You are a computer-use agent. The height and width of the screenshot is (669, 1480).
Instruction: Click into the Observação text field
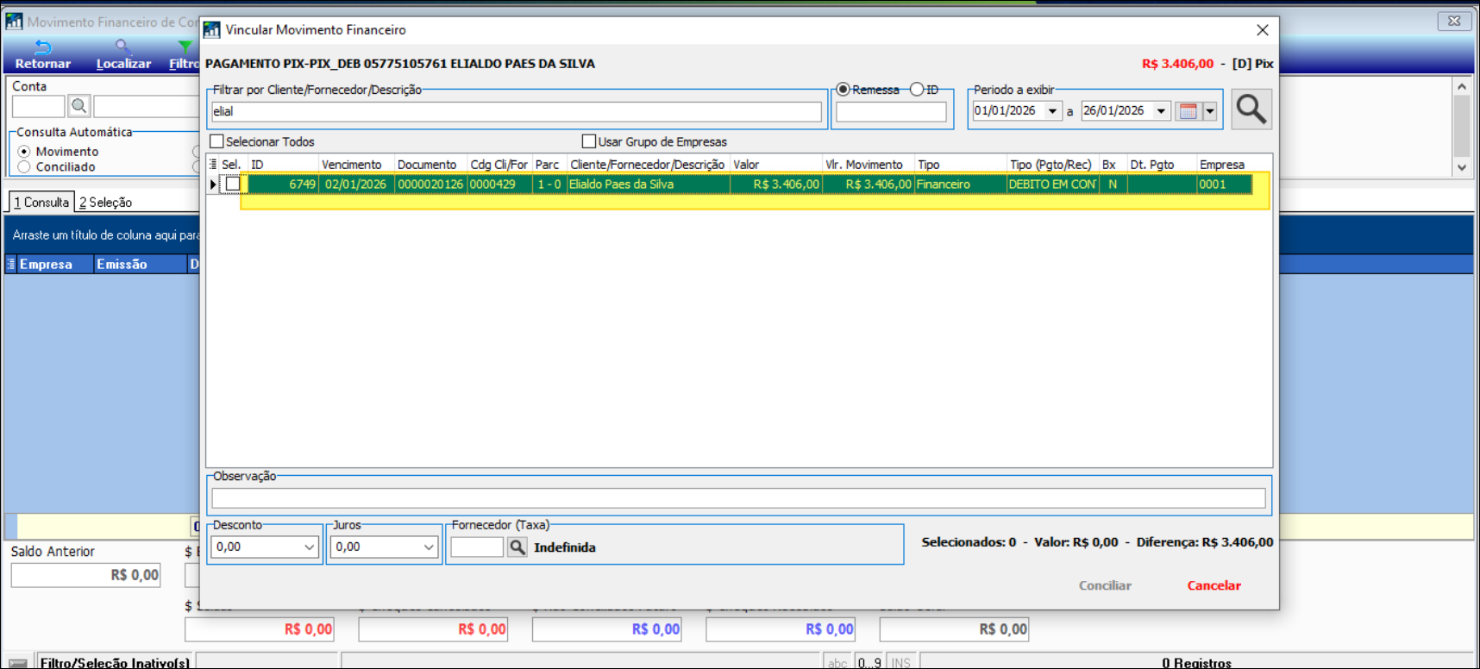pos(737,498)
